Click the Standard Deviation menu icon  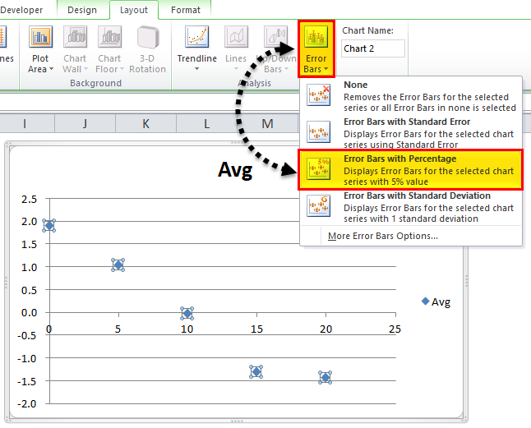[318, 205]
